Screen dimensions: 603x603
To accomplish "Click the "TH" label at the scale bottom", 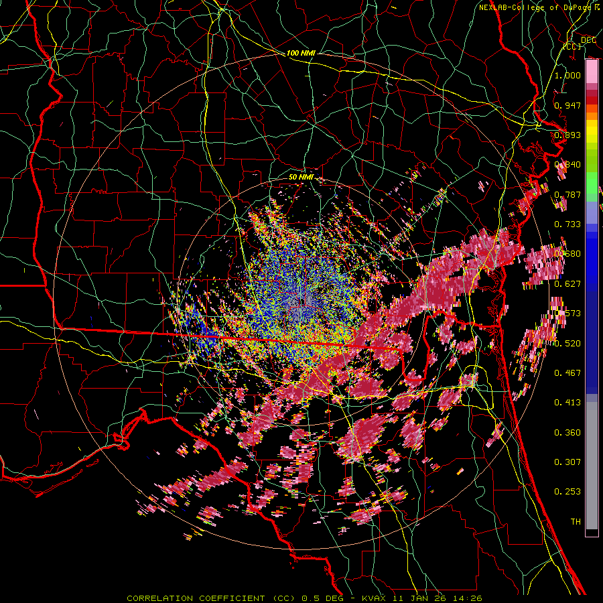I will pyautogui.click(x=576, y=522).
